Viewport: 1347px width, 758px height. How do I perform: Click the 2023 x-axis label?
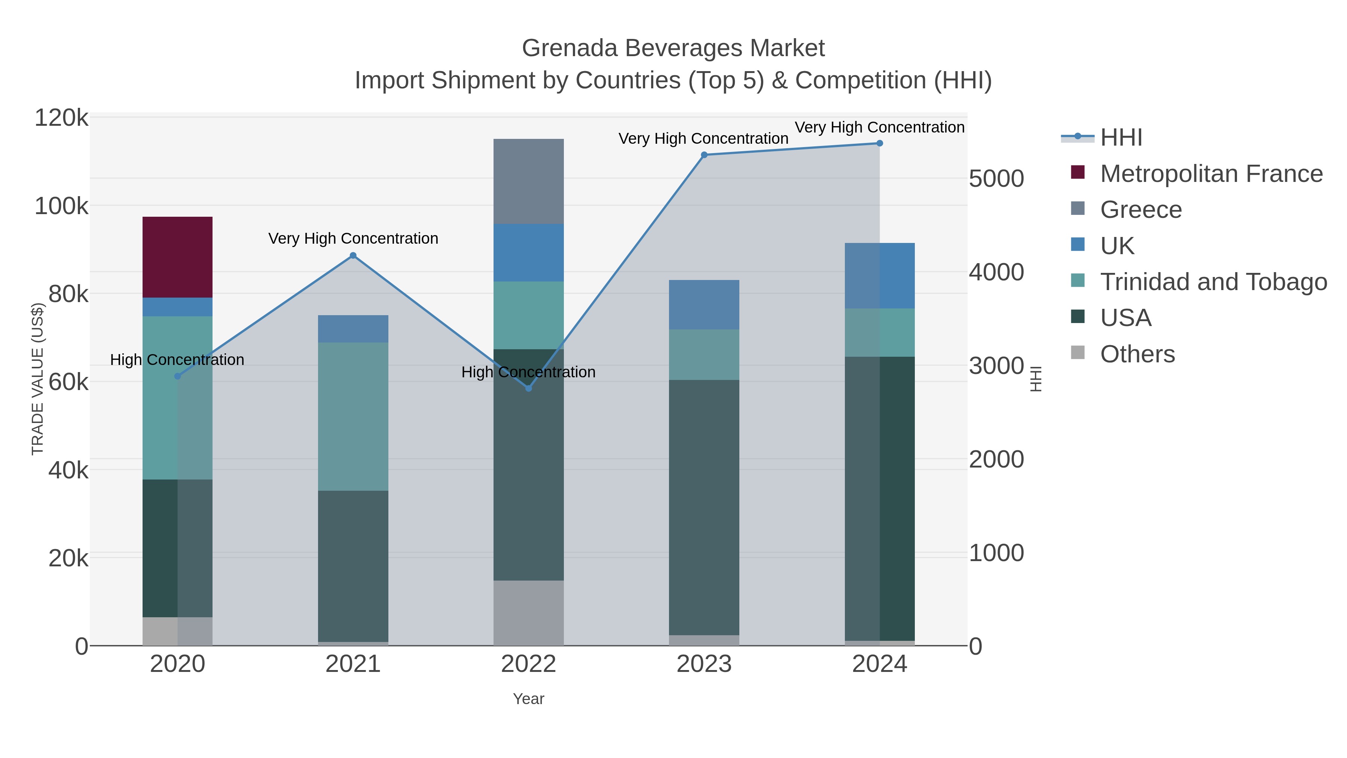pyautogui.click(x=704, y=664)
